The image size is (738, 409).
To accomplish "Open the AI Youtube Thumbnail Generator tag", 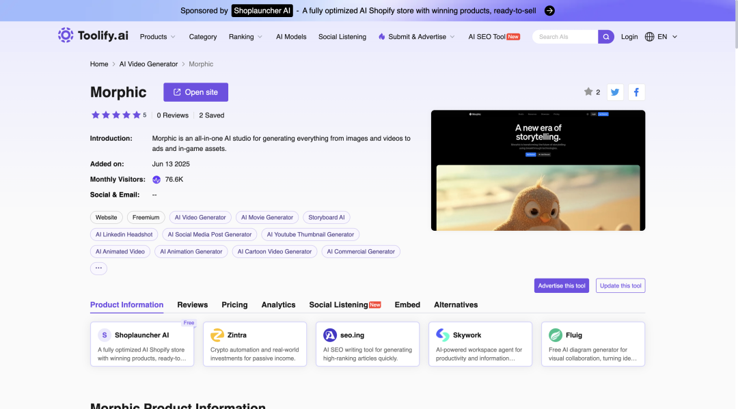I will [310, 234].
